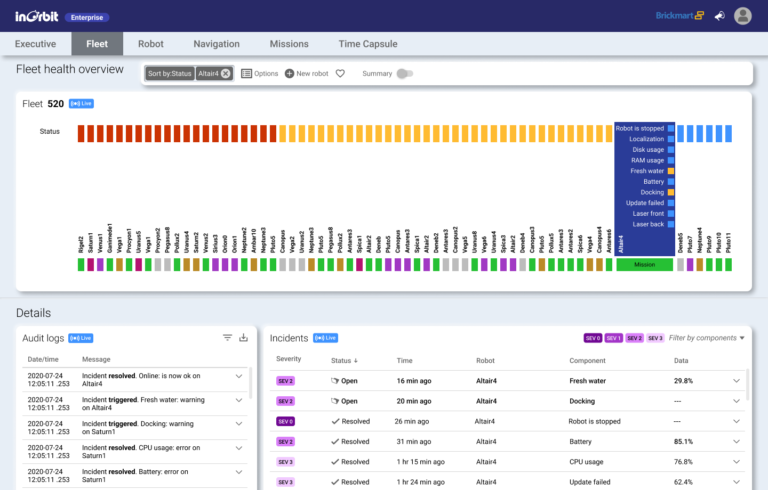This screenshot has width=768, height=490.
Task: Remove the Altair4 filter chip
Action: pos(226,73)
